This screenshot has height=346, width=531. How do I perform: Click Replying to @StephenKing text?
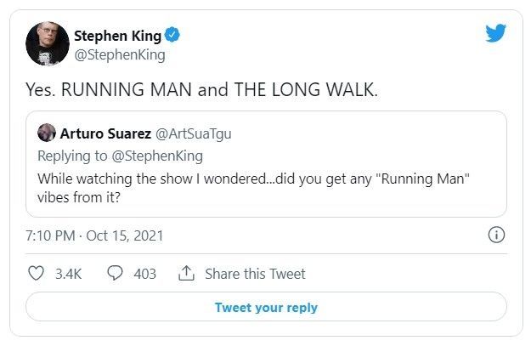tap(121, 156)
